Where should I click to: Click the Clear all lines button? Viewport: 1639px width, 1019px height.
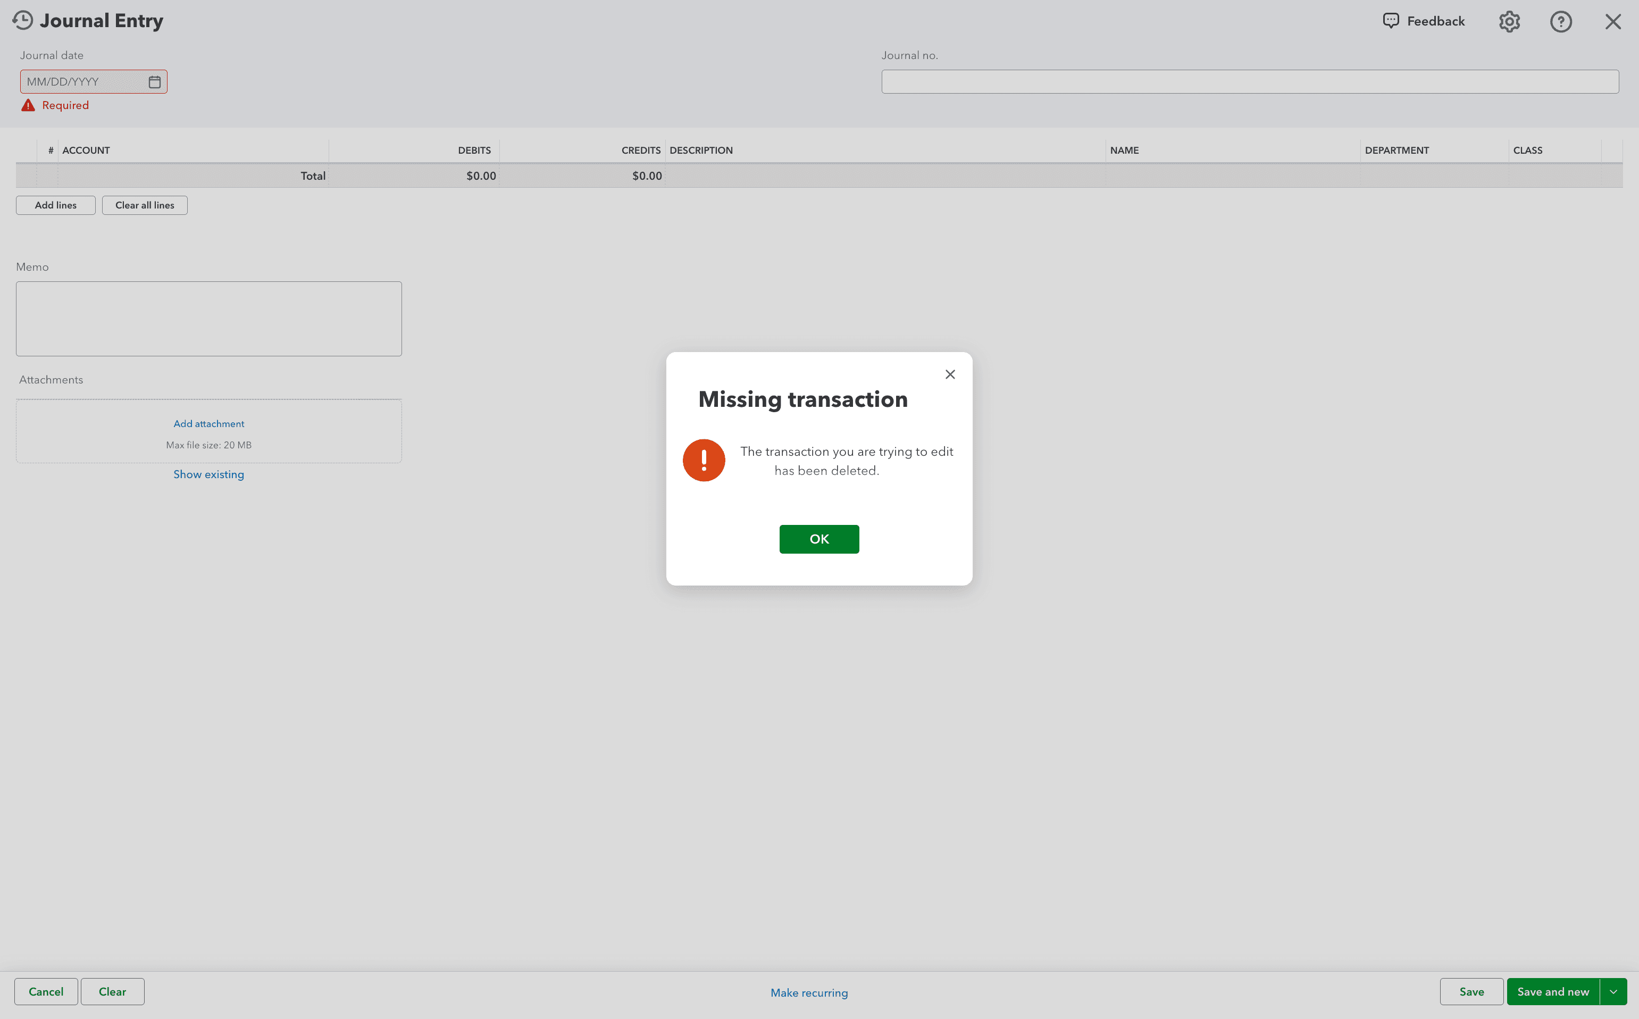(x=144, y=205)
